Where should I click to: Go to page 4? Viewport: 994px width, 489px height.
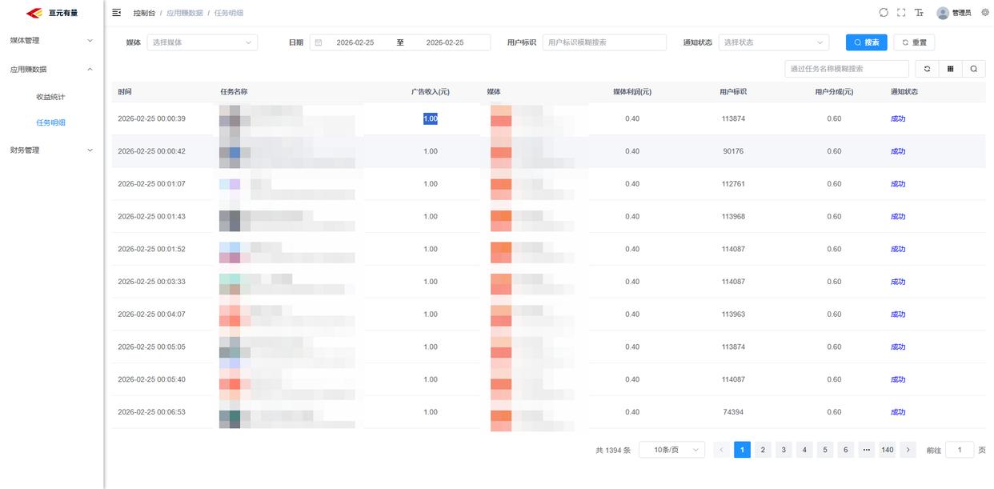(x=804, y=450)
